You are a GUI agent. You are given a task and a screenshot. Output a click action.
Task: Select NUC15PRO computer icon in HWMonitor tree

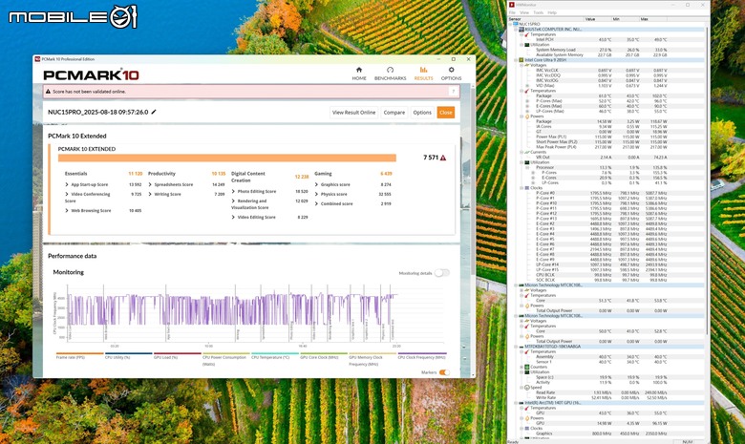(516, 24)
